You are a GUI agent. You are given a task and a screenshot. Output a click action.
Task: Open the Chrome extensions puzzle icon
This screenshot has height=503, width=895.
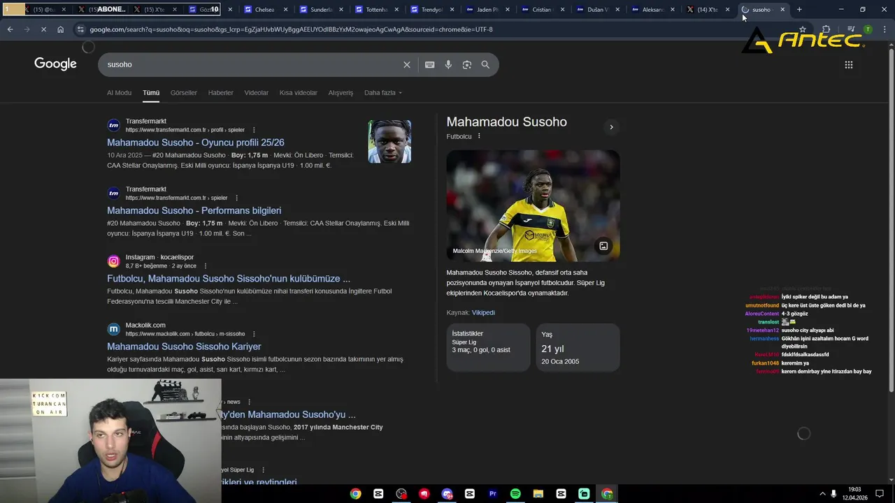point(826,29)
